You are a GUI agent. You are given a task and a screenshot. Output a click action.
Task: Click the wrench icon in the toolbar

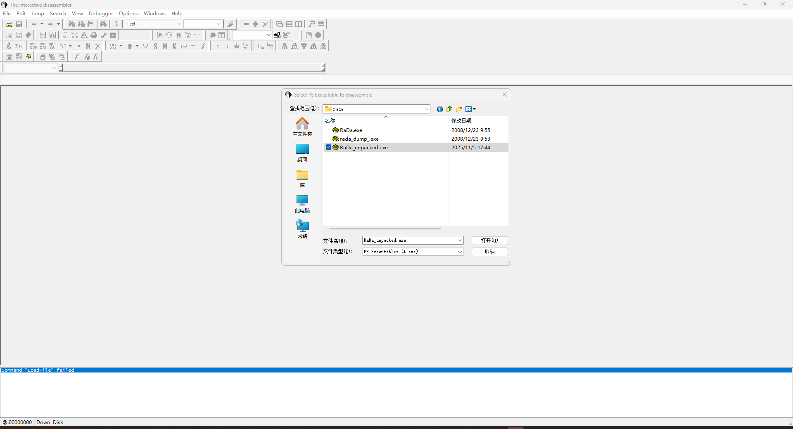point(104,35)
